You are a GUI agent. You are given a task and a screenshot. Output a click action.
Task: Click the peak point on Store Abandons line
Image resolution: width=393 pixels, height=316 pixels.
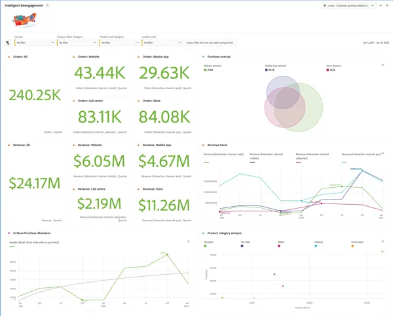pyautogui.click(x=167, y=255)
